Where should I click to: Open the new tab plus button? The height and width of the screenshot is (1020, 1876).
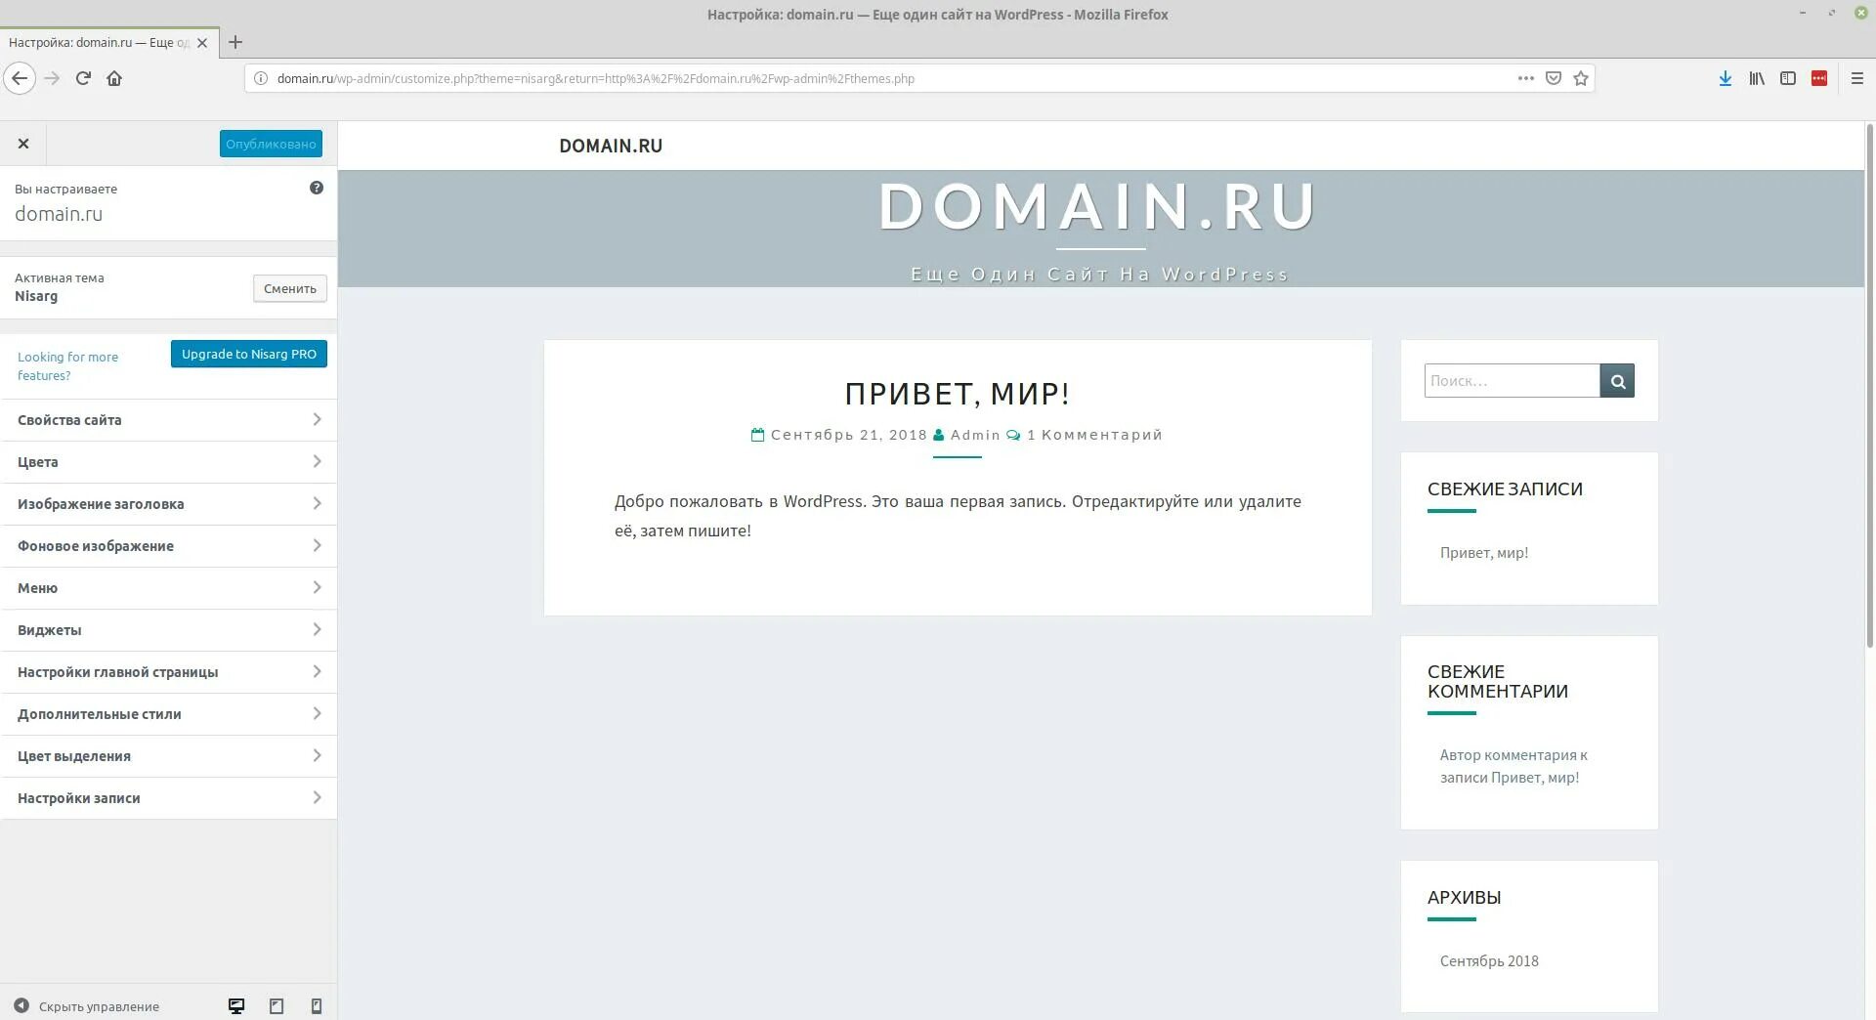(x=235, y=42)
